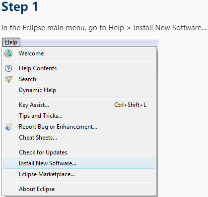
Task: Open Dynamic Help
Action: point(79,90)
